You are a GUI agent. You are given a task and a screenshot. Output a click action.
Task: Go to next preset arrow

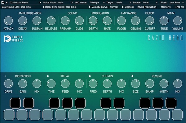coord(40,2)
